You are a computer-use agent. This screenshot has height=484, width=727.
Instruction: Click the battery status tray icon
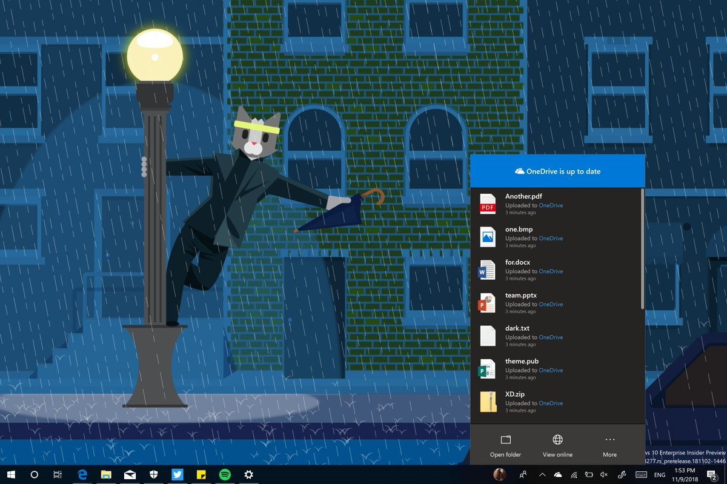pyautogui.click(x=588, y=474)
